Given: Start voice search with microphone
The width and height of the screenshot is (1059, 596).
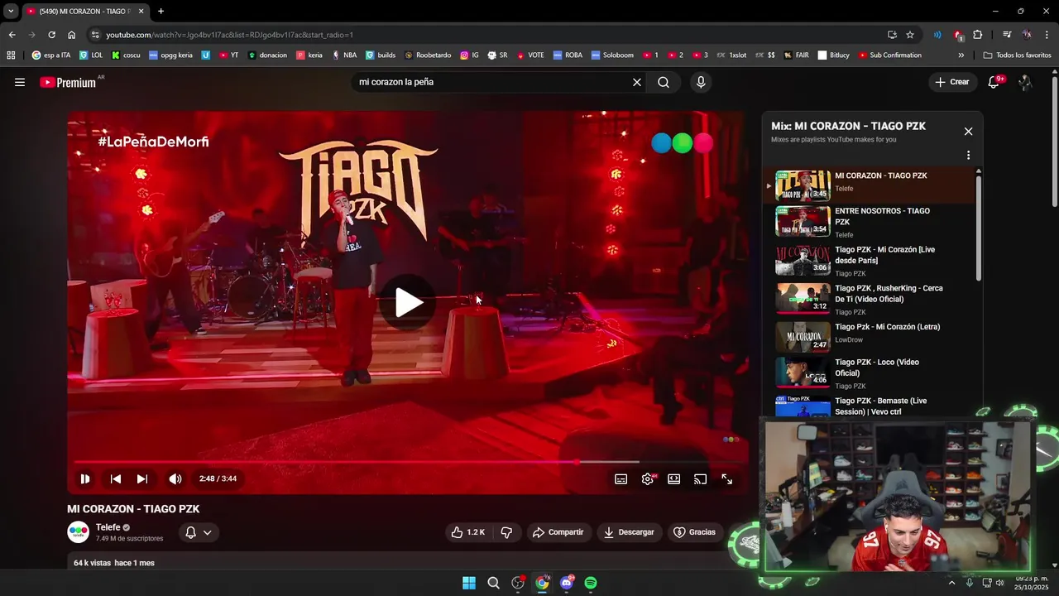Looking at the screenshot, I should 701,82.
